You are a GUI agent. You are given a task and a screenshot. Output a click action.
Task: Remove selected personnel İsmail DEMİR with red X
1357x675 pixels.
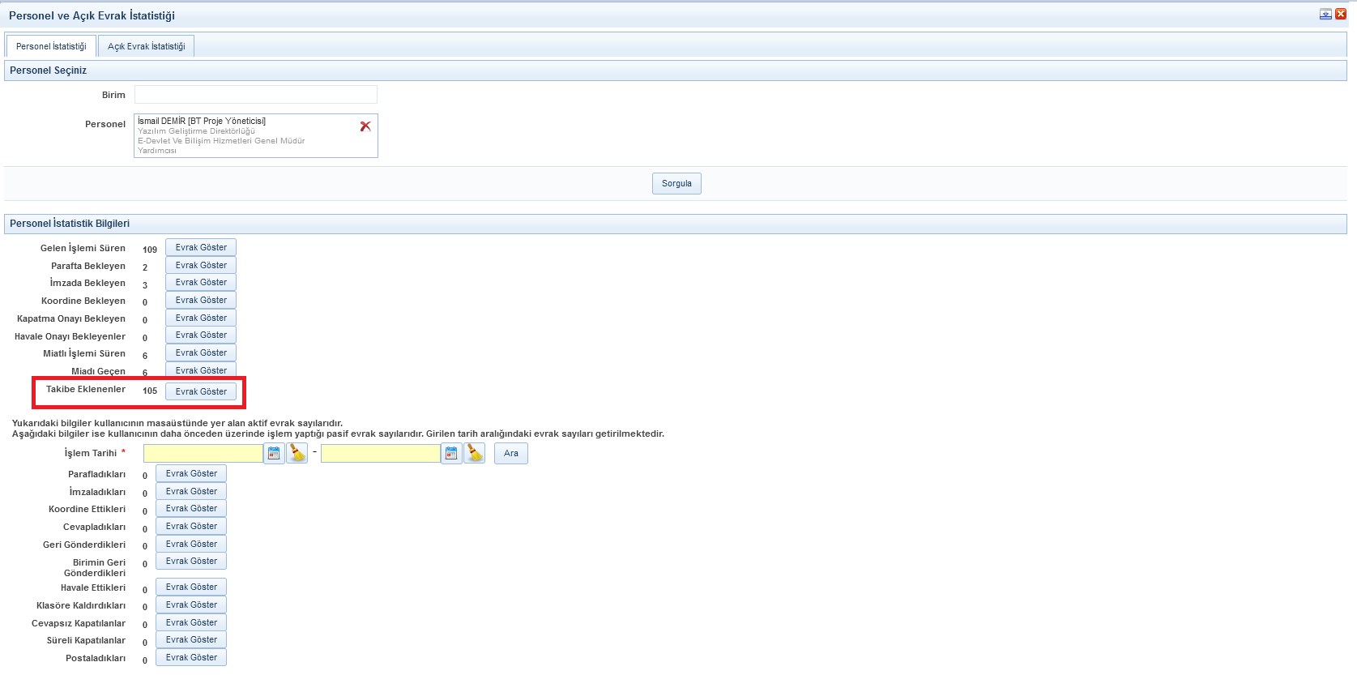click(365, 126)
